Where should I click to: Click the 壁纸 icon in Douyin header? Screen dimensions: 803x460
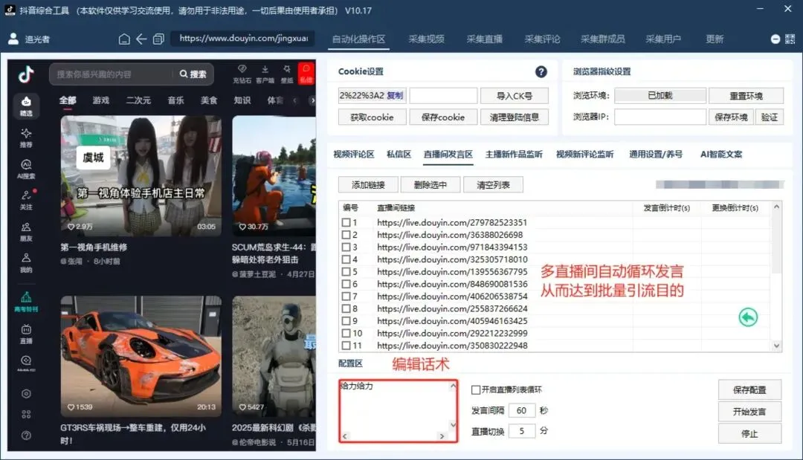[287, 74]
